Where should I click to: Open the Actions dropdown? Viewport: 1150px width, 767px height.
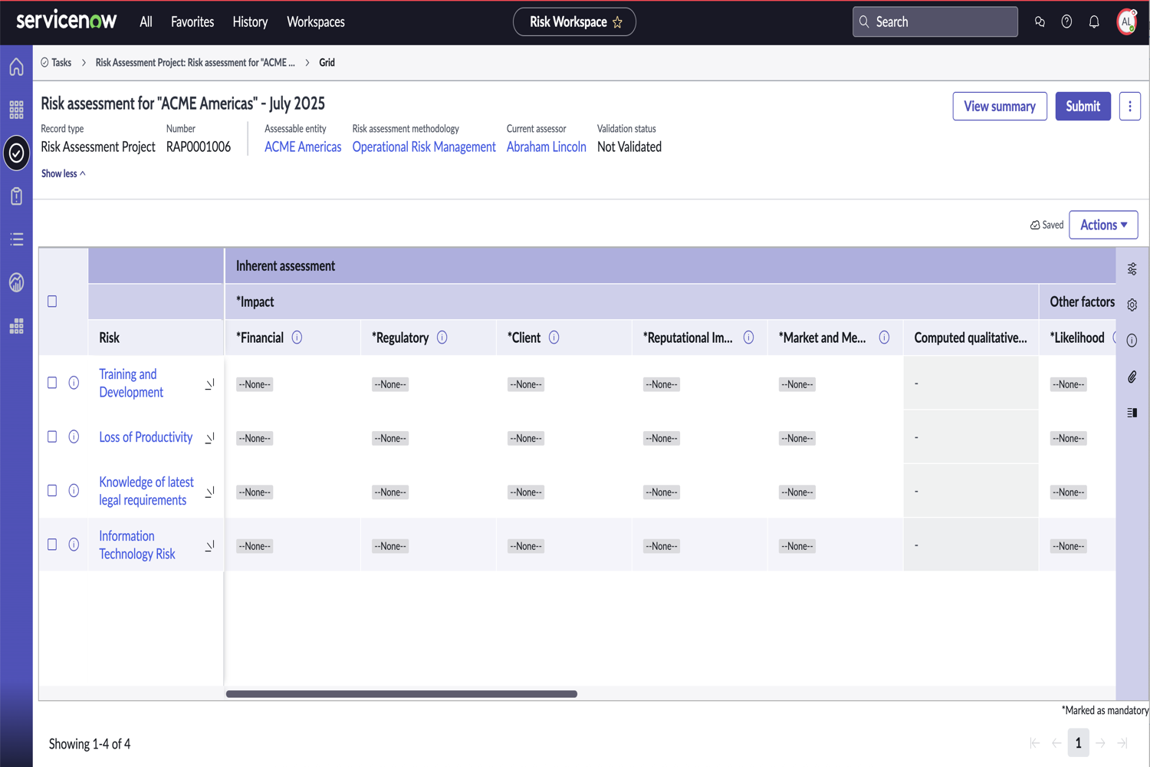pyautogui.click(x=1103, y=225)
